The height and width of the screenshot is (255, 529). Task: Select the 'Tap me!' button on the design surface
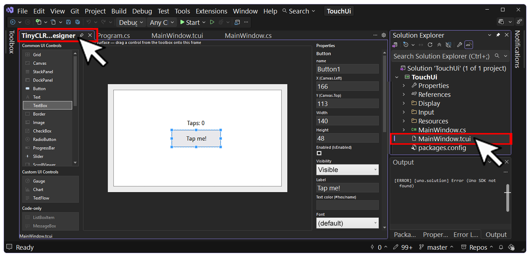[196, 138]
